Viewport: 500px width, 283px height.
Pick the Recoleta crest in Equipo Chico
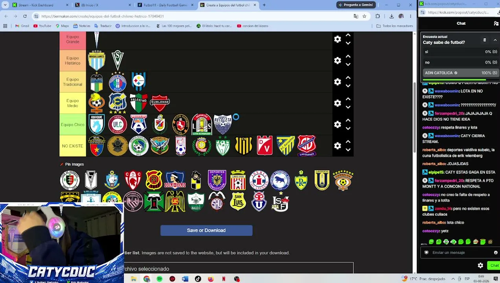[223, 125]
